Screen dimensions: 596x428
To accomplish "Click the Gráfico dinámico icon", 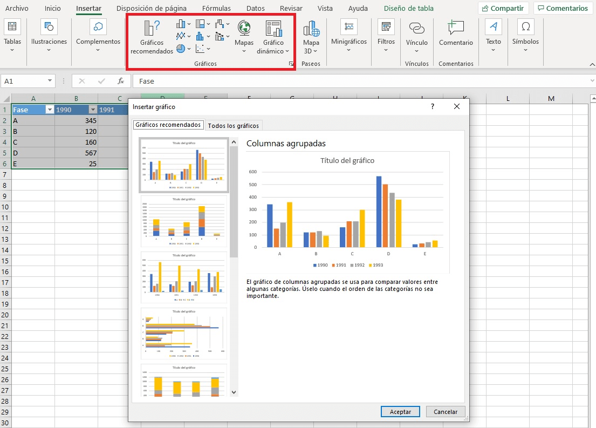I will point(273,29).
